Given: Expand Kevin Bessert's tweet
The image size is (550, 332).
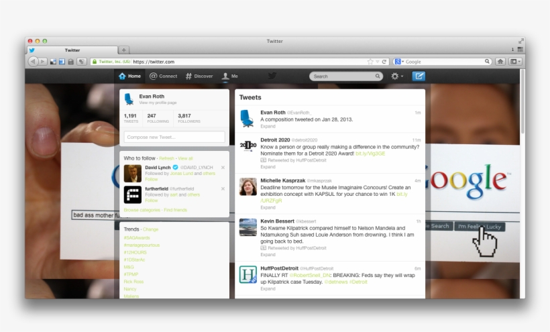Looking at the screenshot, I should (268, 254).
